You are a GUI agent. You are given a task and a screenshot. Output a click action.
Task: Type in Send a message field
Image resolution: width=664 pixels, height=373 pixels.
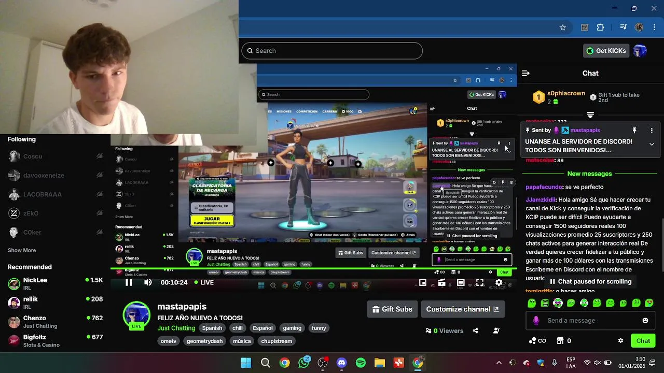click(590, 321)
